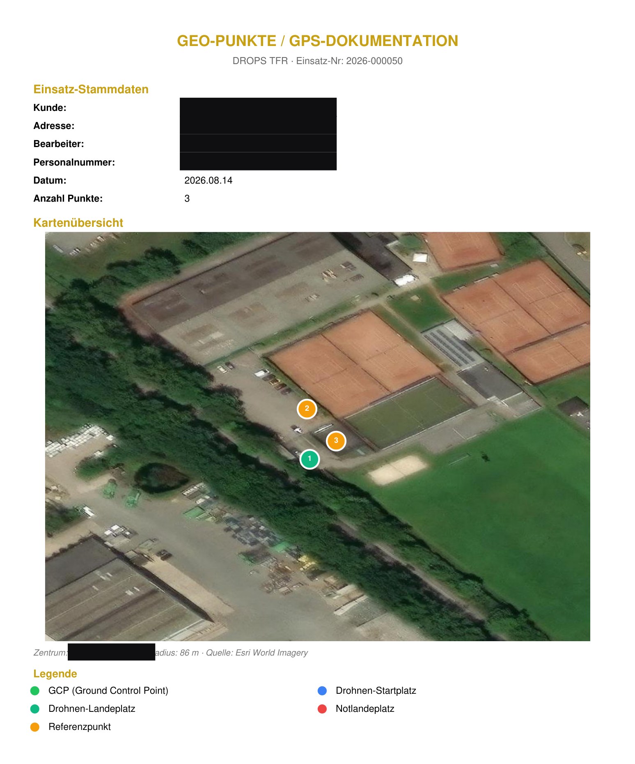
Task: Click the "Adresse:" field label
Action: (x=54, y=126)
